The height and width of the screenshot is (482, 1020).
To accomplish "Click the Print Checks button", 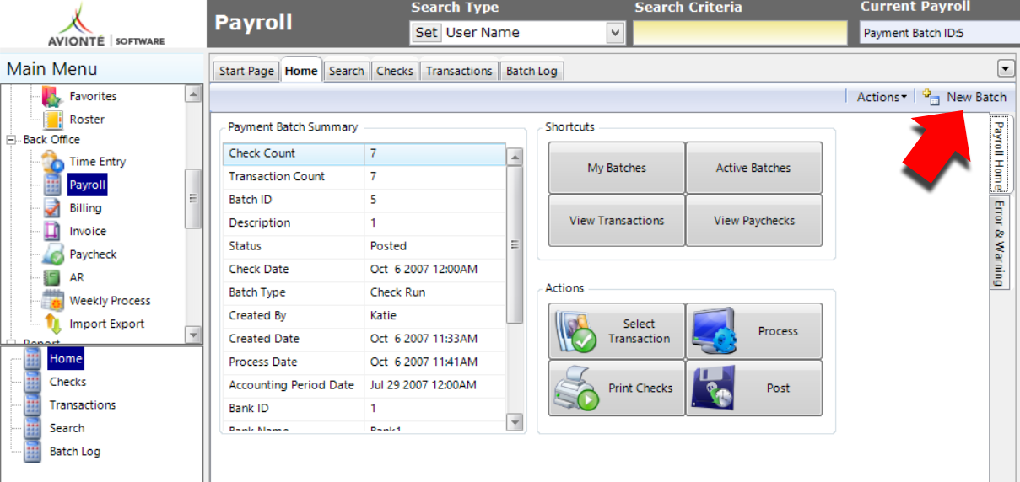I will point(617,388).
